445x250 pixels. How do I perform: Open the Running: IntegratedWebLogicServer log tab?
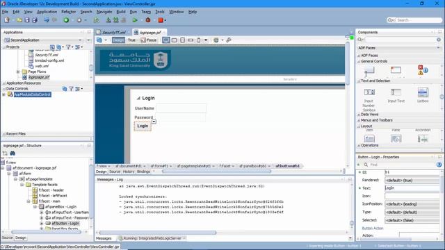pyautogui.click(x=152, y=238)
